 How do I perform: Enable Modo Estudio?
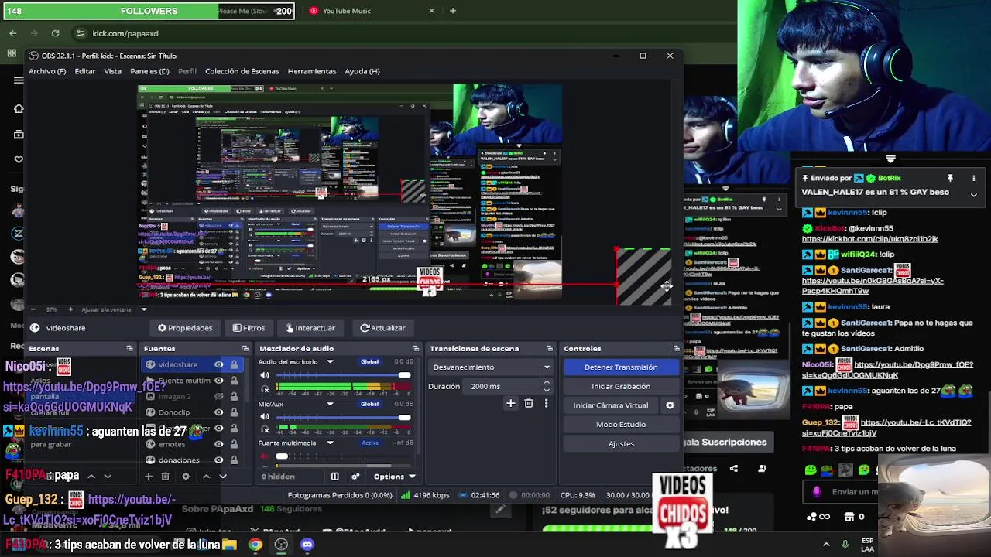[621, 424]
